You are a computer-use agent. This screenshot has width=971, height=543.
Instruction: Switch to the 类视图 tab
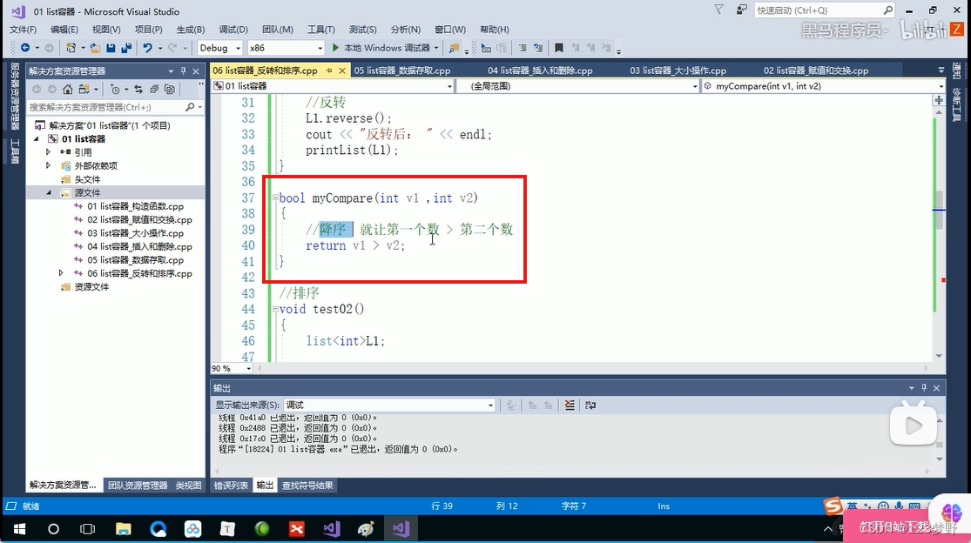pos(188,486)
